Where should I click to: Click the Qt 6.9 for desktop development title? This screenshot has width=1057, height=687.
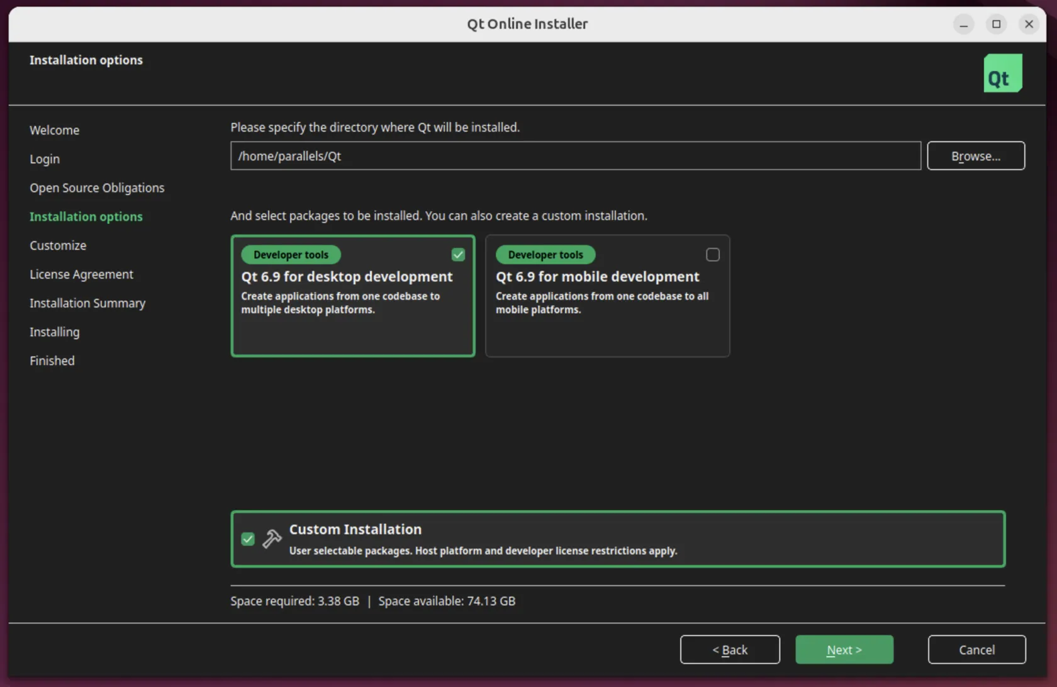click(347, 277)
